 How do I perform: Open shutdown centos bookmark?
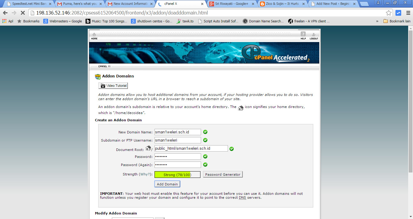click(x=152, y=21)
